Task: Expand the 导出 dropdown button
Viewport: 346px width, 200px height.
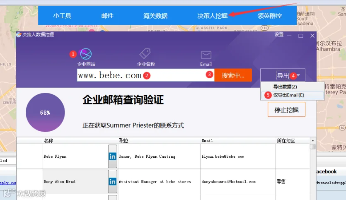Action: [x=283, y=75]
